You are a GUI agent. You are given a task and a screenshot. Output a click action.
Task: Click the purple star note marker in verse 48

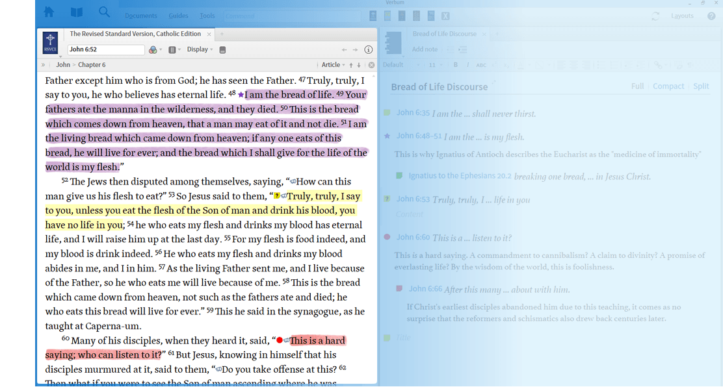(x=241, y=95)
